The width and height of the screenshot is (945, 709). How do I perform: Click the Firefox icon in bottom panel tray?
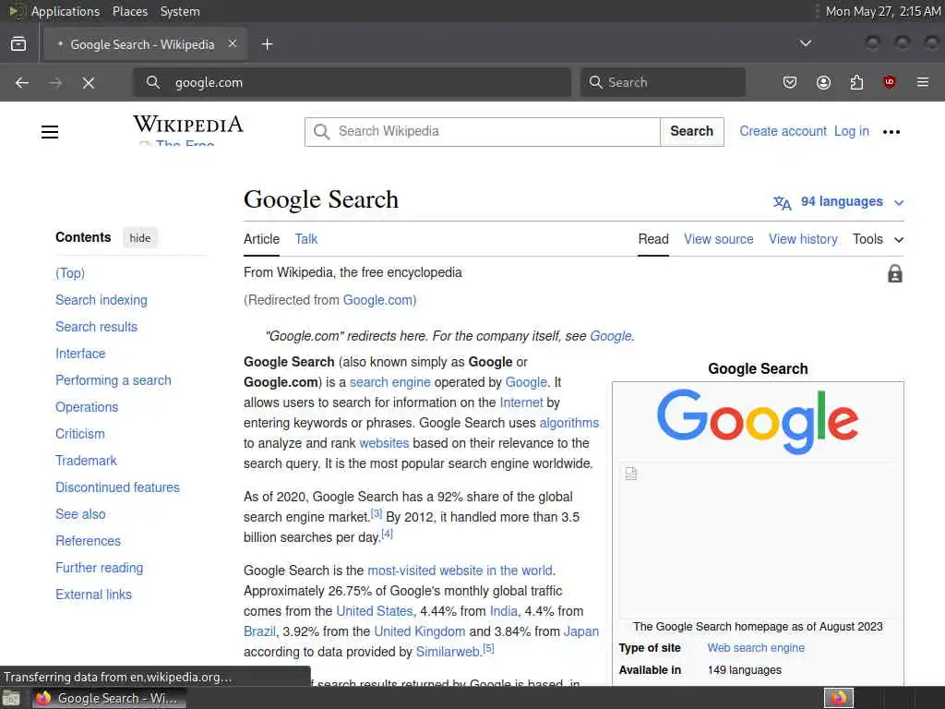pos(838,698)
